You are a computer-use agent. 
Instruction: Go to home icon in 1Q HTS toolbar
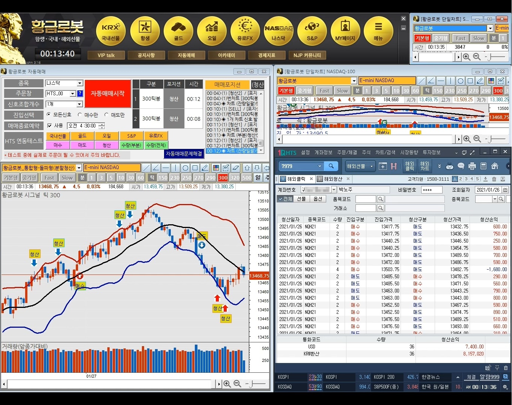click(x=495, y=166)
